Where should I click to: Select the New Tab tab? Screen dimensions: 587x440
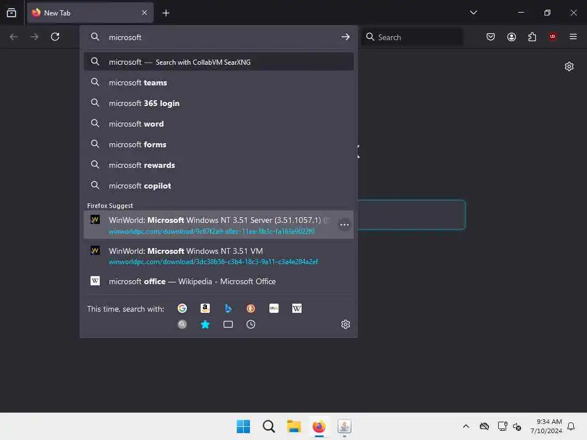coord(90,13)
